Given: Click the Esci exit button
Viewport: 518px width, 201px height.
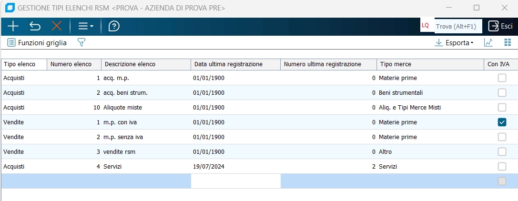Looking at the screenshot, I should (x=500, y=26).
